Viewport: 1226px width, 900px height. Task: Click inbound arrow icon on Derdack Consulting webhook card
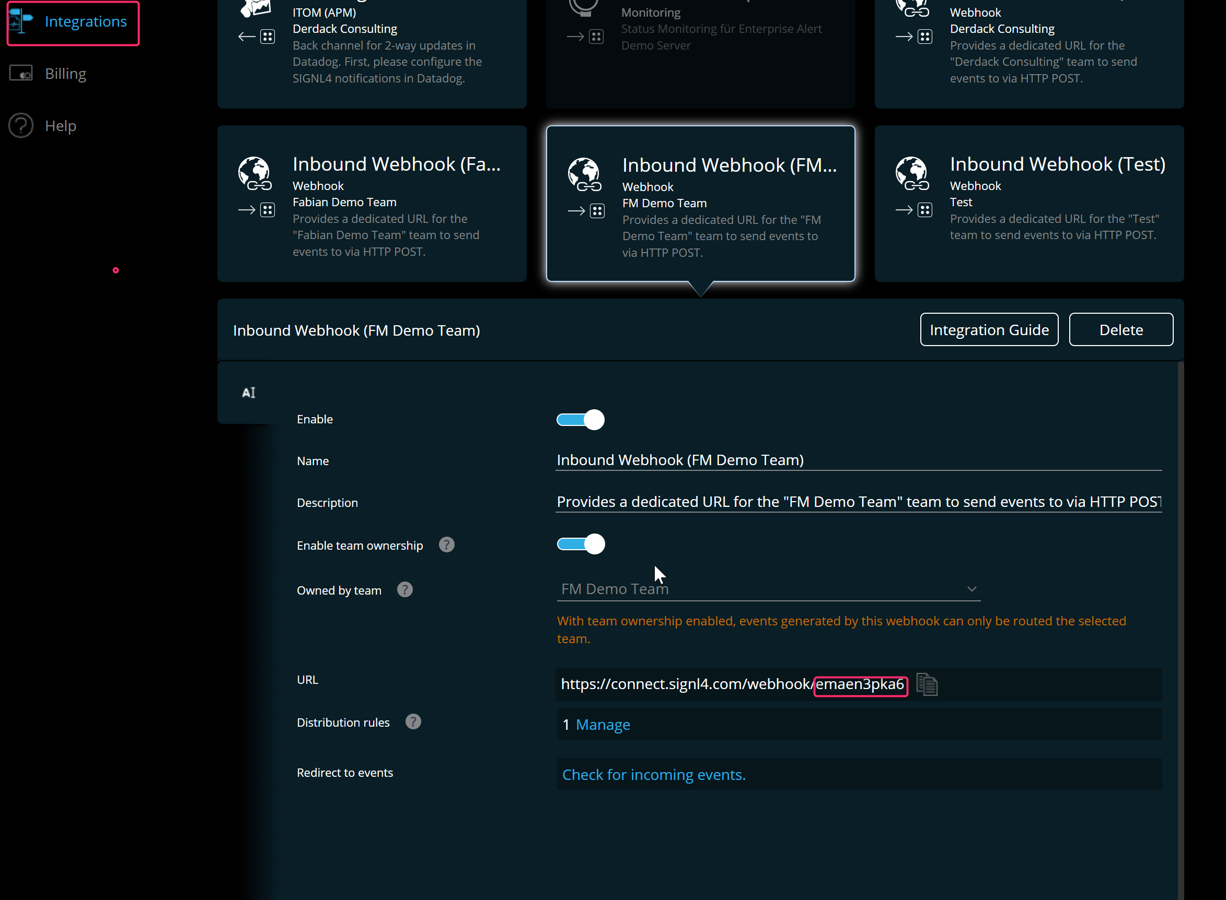913,37
